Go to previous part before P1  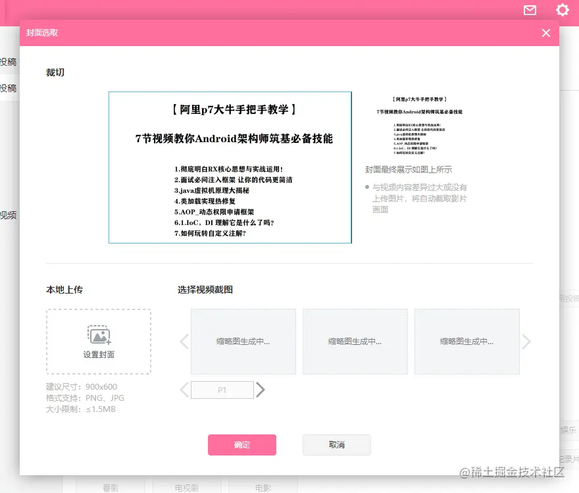pos(184,390)
